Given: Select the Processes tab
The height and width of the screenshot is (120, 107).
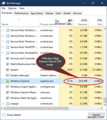Looking at the screenshot, I should 7,13.
